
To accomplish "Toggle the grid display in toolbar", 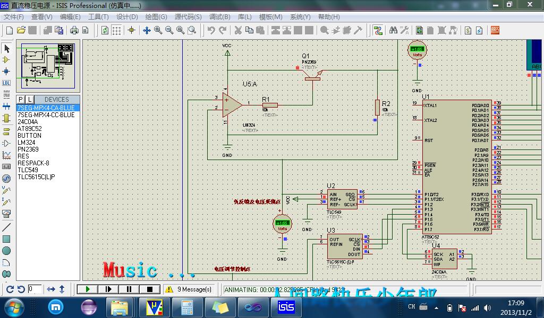I will click(x=117, y=30).
